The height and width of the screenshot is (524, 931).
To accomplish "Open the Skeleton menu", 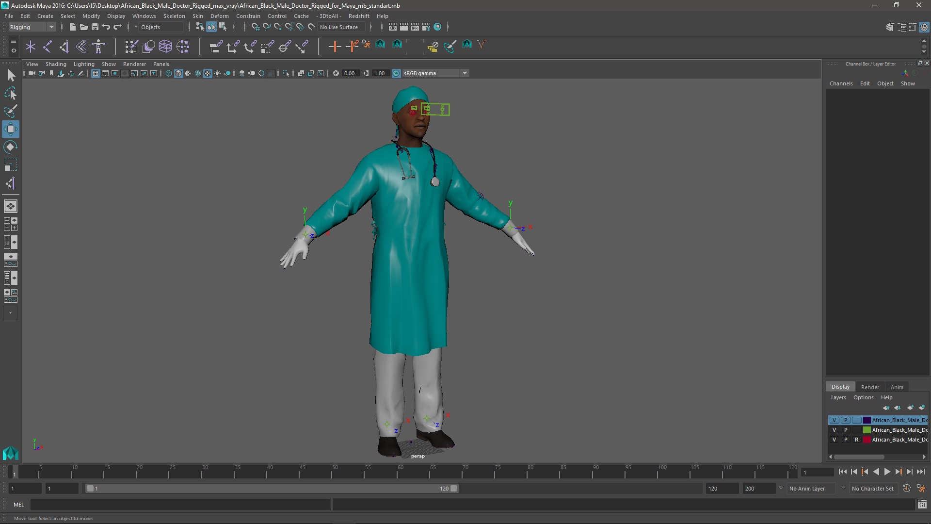I will click(x=174, y=16).
